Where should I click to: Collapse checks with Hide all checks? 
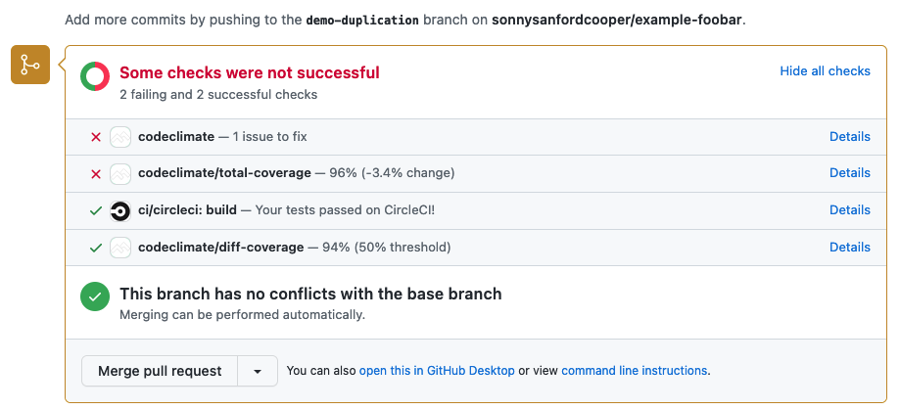click(825, 71)
